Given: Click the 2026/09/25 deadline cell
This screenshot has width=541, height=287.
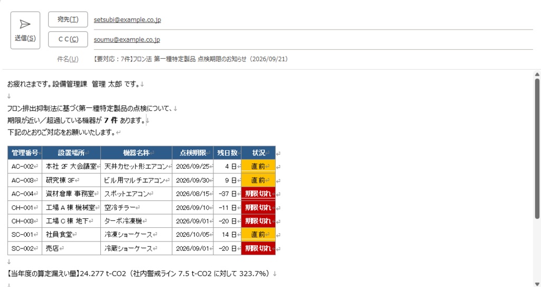Looking at the screenshot, I should 193,166.
